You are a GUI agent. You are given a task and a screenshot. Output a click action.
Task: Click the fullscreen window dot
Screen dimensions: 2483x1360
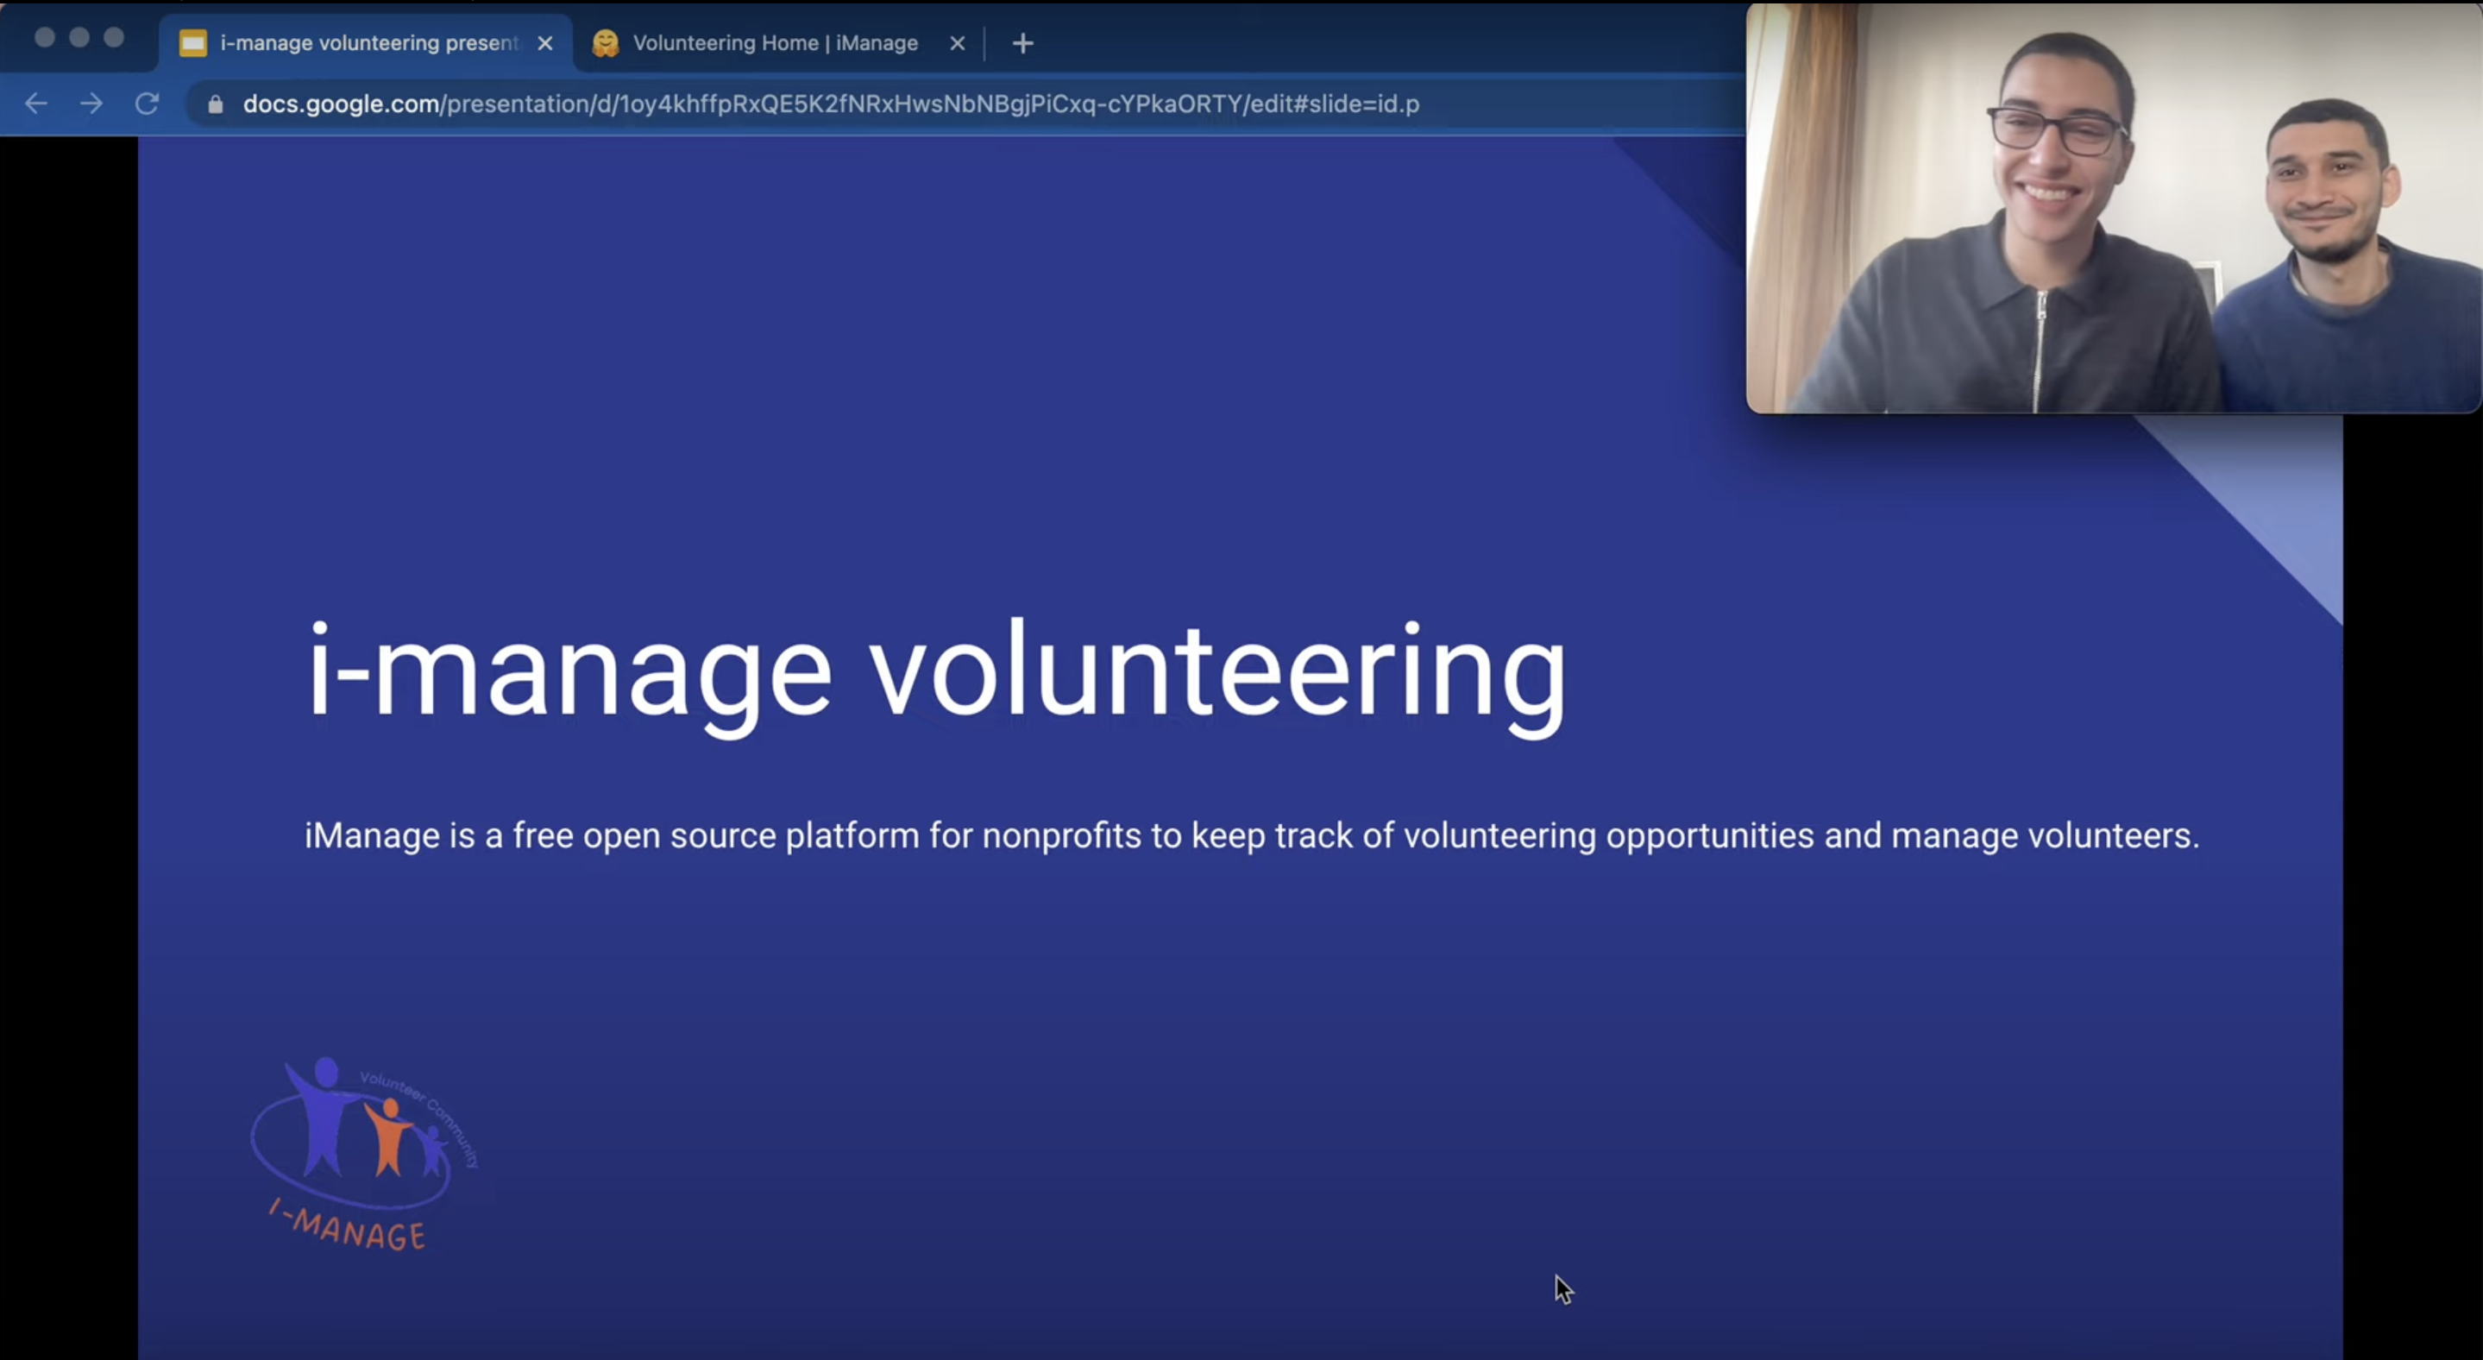(114, 38)
